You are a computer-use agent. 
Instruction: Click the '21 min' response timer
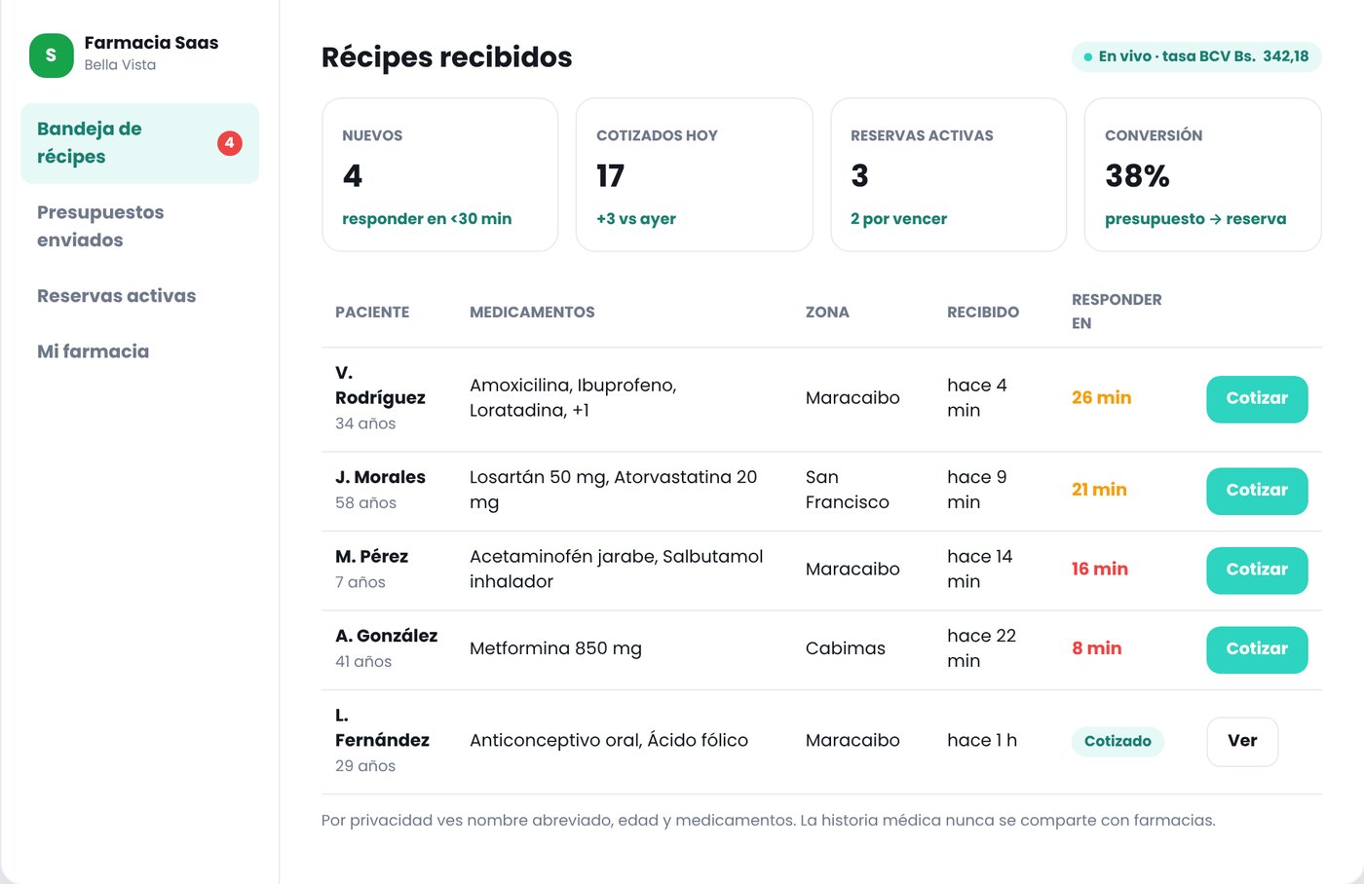click(x=1099, y=490)
